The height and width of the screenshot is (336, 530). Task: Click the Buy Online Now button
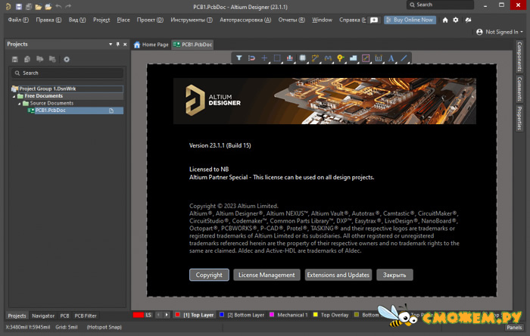[x=410, y=20]
